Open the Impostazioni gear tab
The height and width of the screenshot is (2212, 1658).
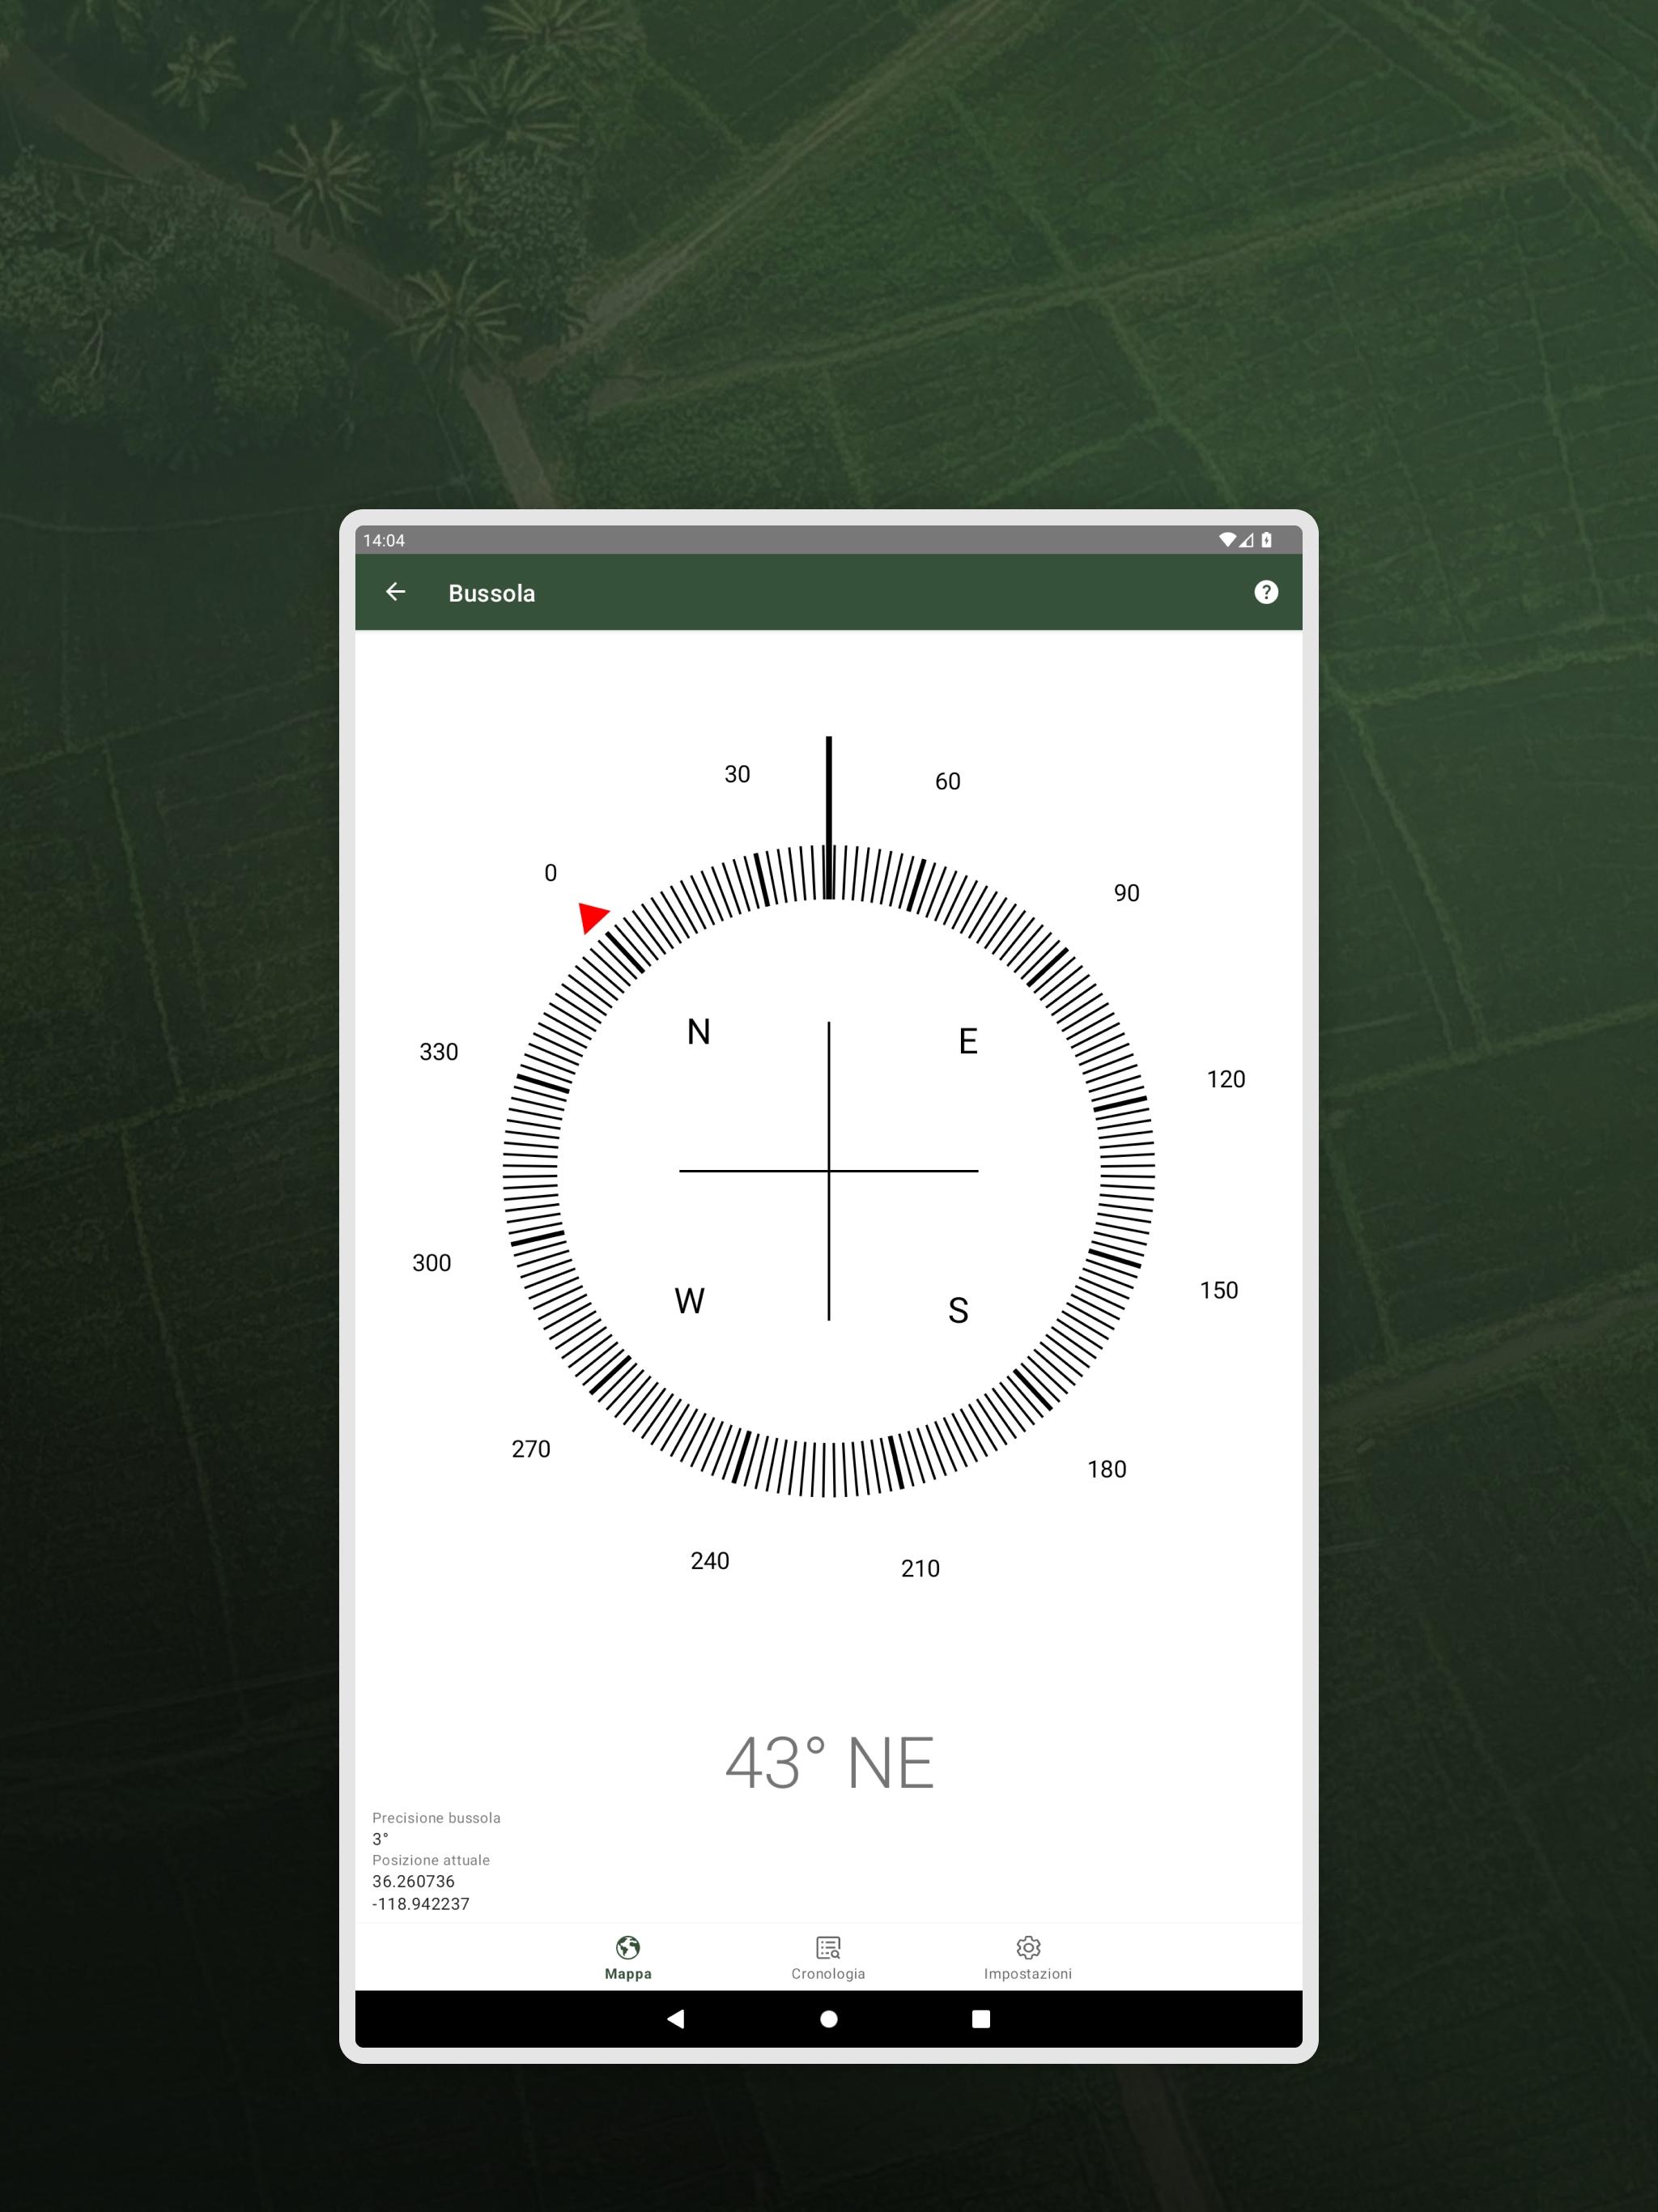1028,1958
